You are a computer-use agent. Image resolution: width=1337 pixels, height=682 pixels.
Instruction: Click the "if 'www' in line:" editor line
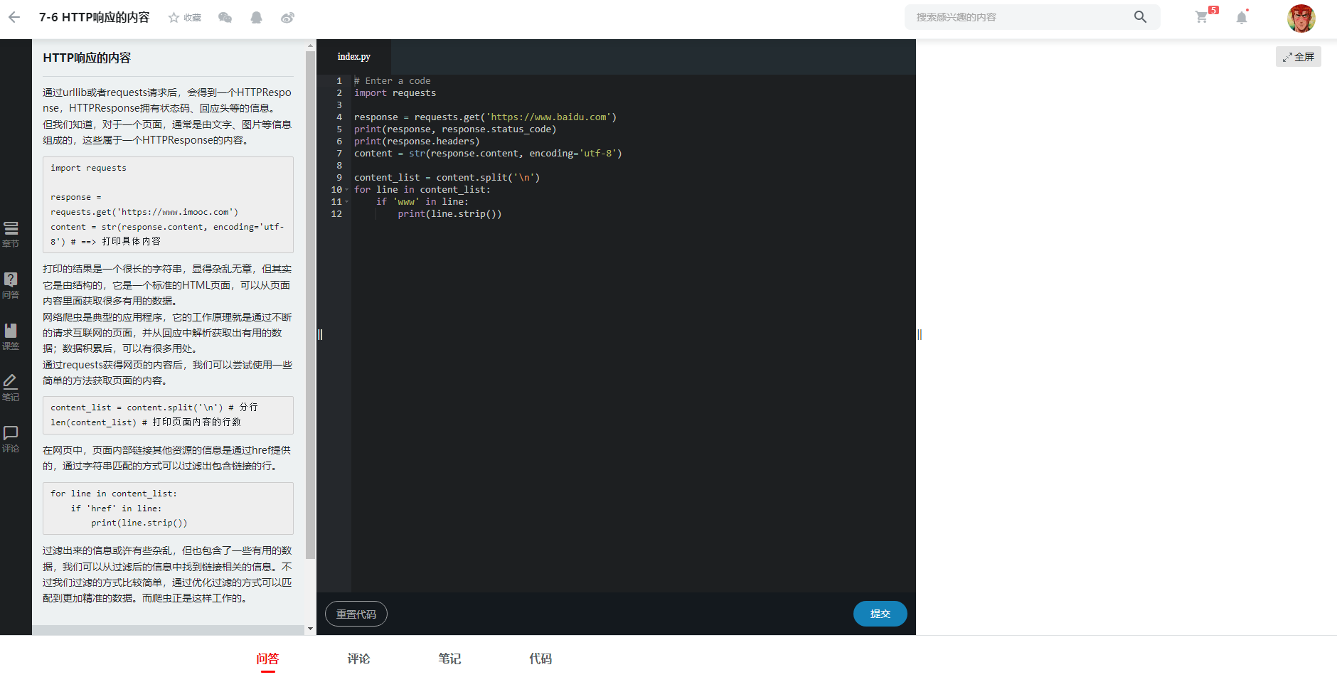tap(422, 202)
